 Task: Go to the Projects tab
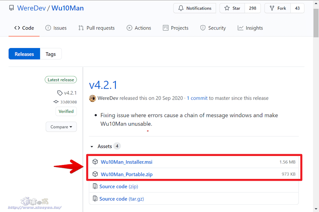click(x=175, y=28)
